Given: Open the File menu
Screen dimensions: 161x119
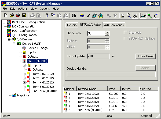Looking at the screenshot, I should coord(5,9).
